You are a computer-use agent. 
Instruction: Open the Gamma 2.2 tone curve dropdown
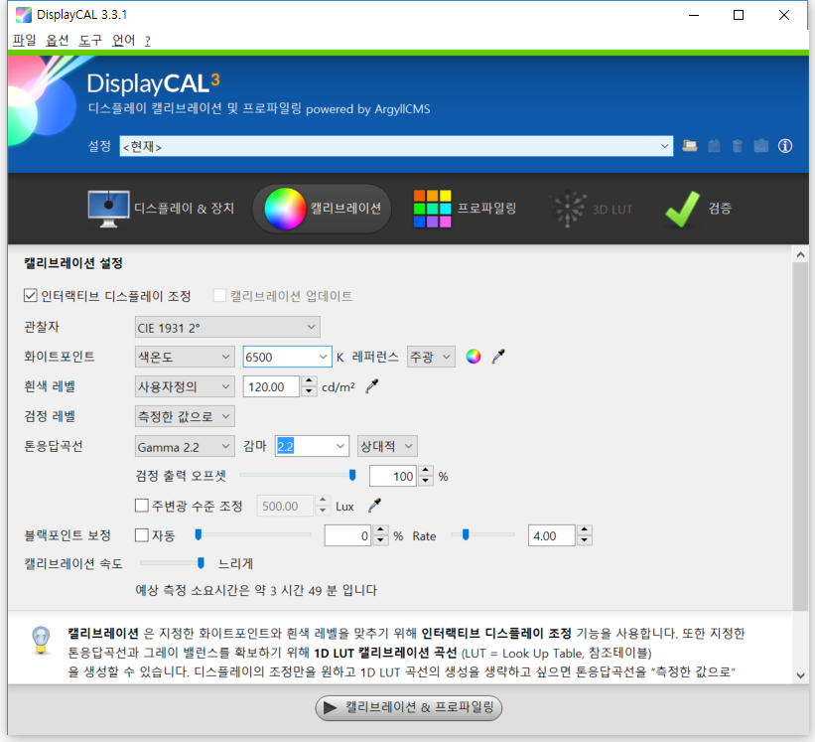point(185,446)
